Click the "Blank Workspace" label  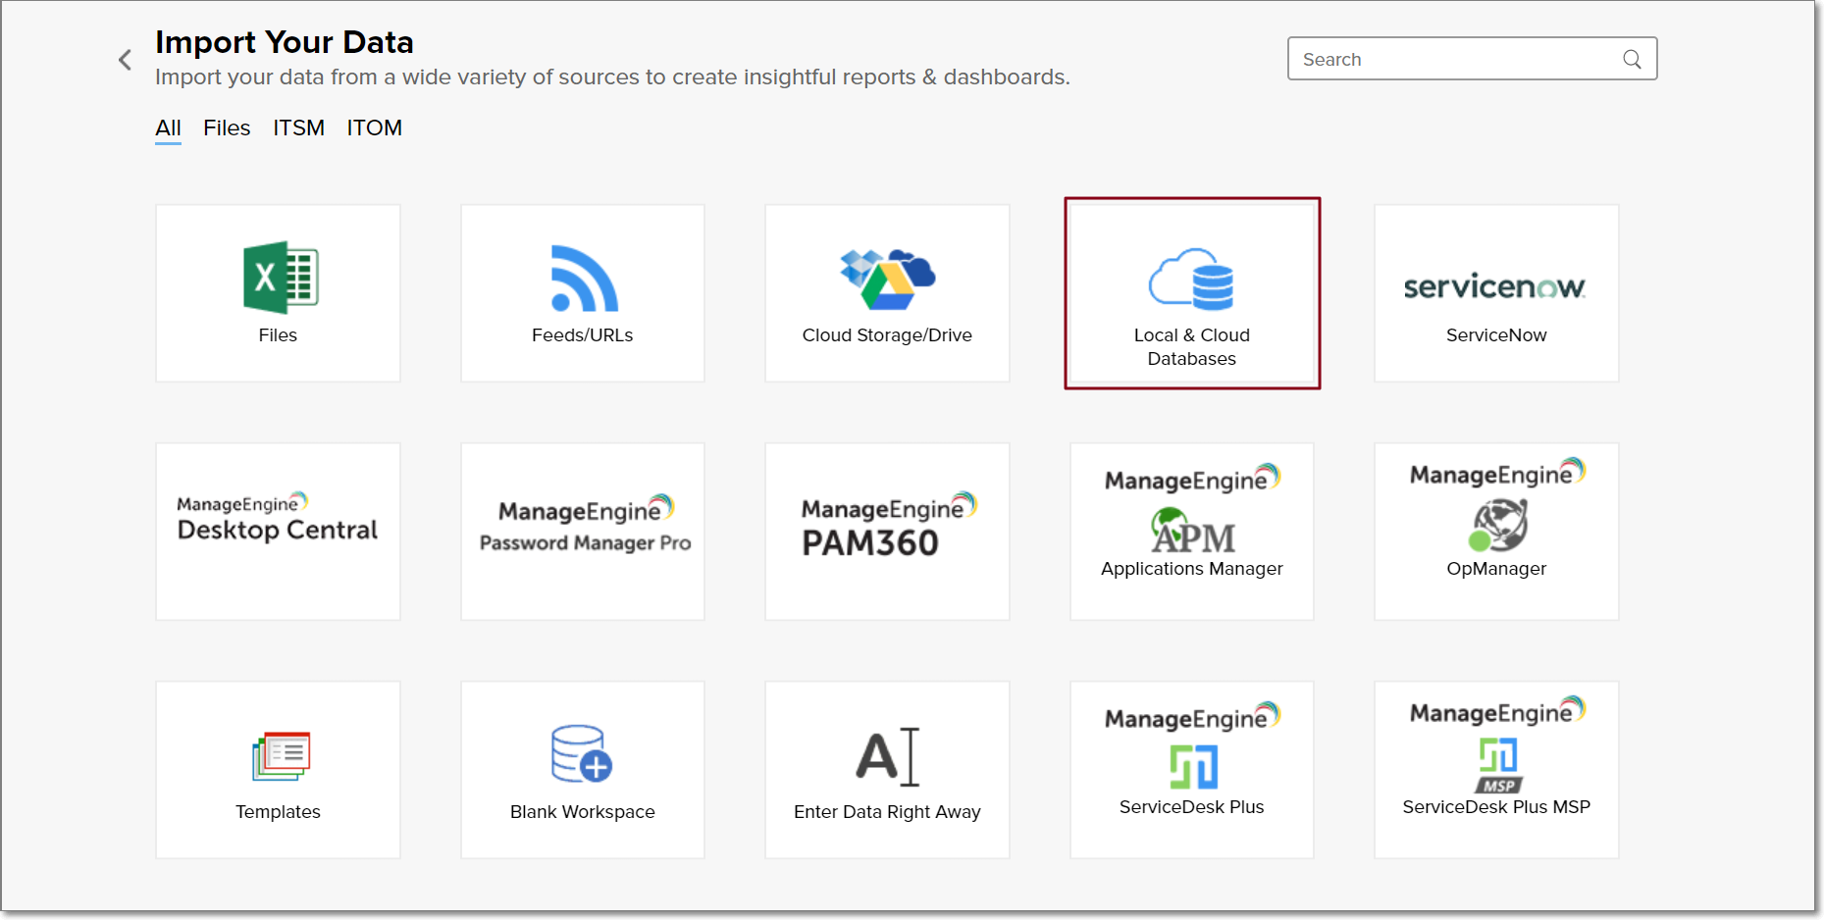[583, 812]
